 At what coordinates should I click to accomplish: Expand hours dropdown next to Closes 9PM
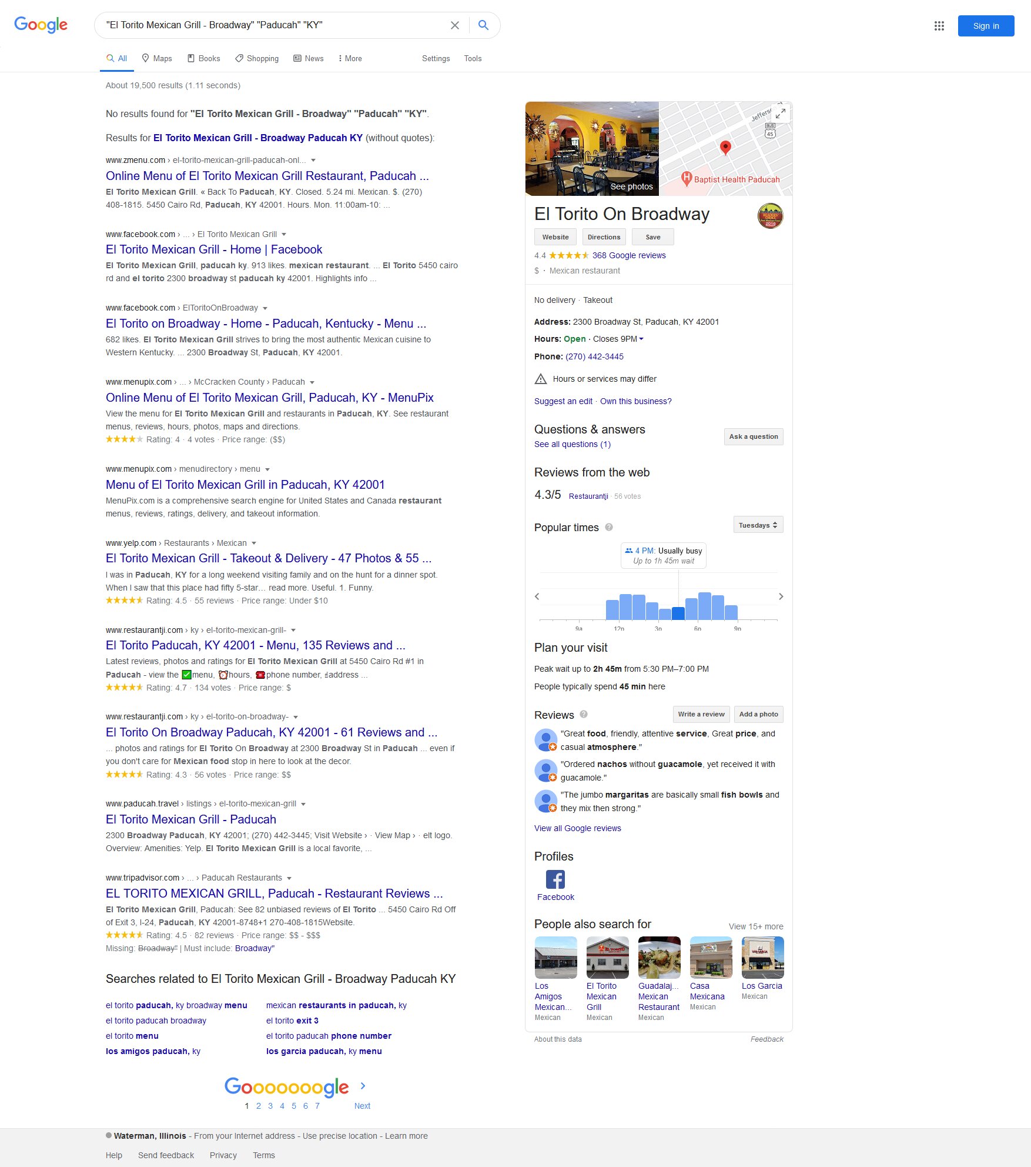641,339
